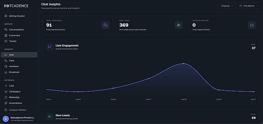Click the Customers person icon
The height and width of the screenshot is (124, 263).
click(x=6, y=35)
